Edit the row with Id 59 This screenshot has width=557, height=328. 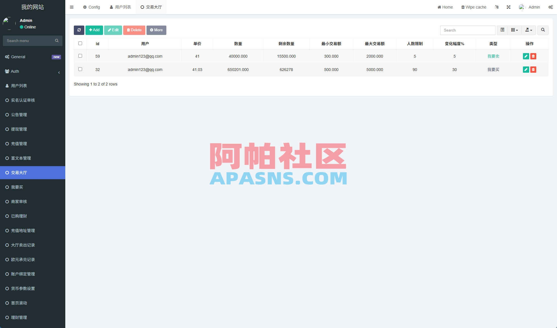click(526, 56)
